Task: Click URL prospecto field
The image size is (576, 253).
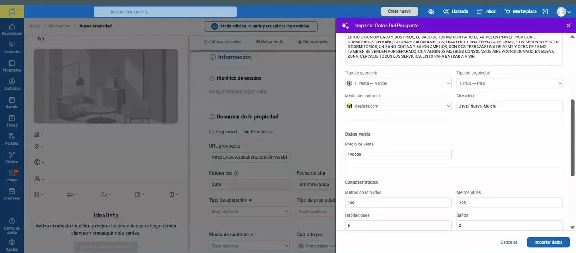Action: click(249, 158)
